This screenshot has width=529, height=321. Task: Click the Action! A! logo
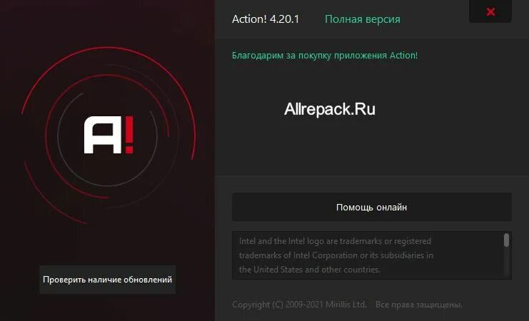109,135
